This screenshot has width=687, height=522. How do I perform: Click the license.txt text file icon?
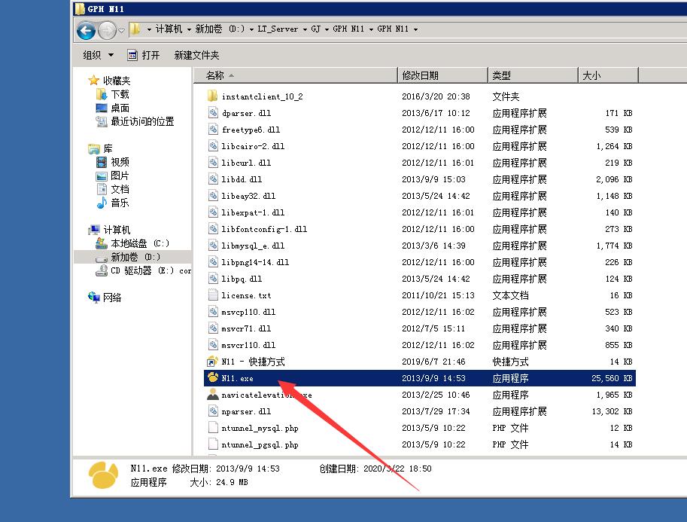214,295
